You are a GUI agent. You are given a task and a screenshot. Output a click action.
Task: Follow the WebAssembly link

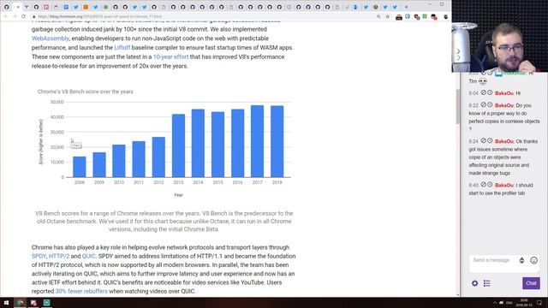pos(51,38)
